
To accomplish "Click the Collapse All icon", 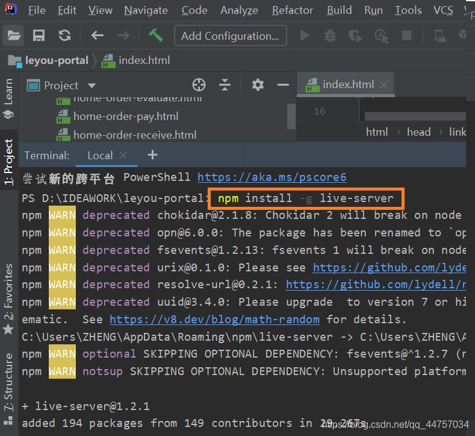I will pos(225,85).
